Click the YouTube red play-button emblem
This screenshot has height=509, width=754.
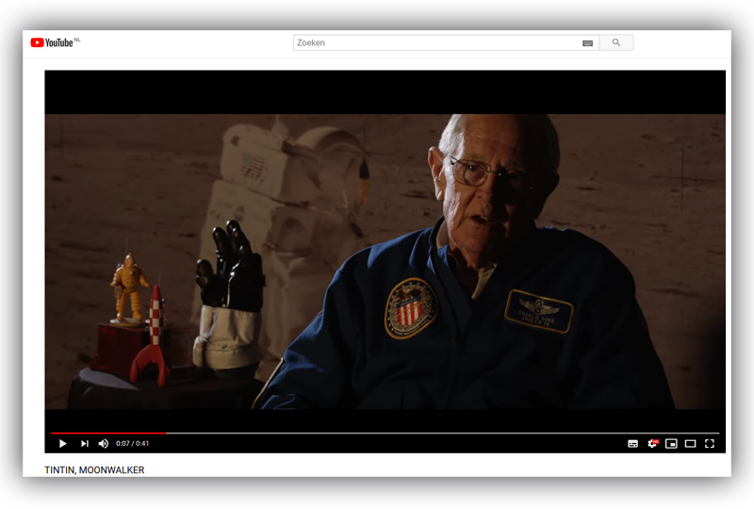37,42
